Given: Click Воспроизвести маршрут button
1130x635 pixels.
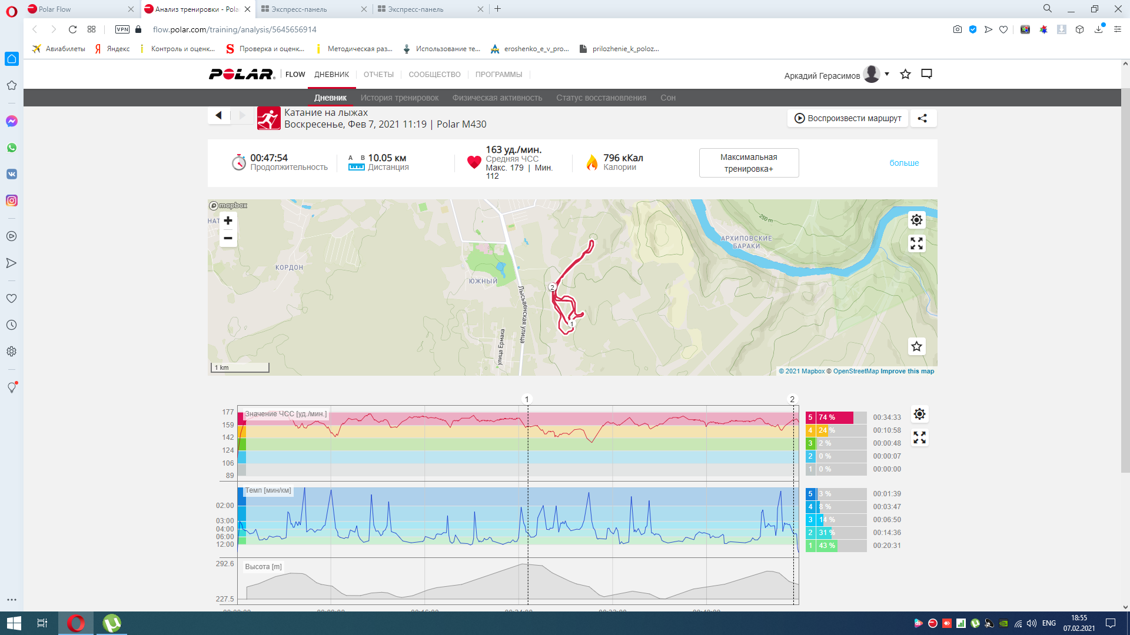Looking at the screenshot, I should (847, 118).
